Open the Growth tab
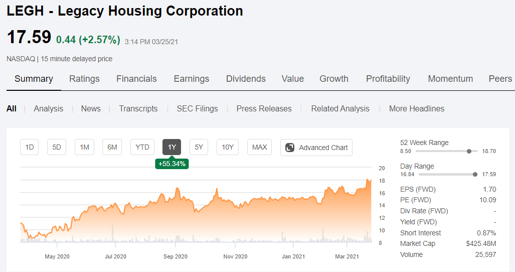 point(333,79)
